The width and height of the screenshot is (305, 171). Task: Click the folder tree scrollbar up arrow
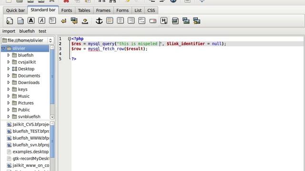pyautogui.click(x=52, y=47)
